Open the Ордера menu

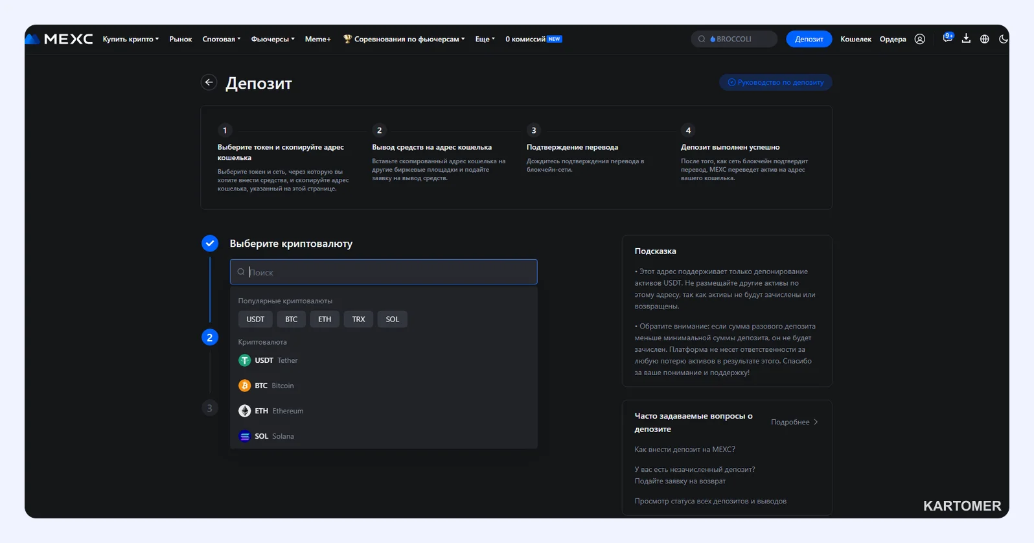[x=893, y=39]
